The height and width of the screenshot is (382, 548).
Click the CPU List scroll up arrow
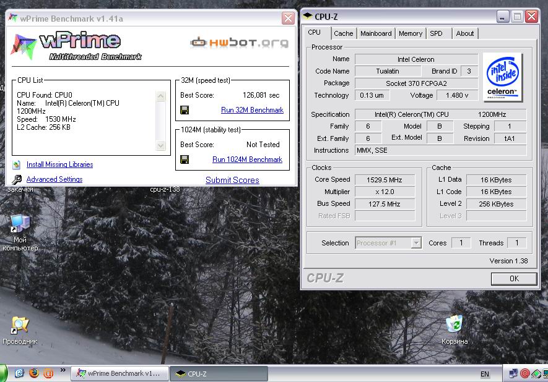click(161, 96)
